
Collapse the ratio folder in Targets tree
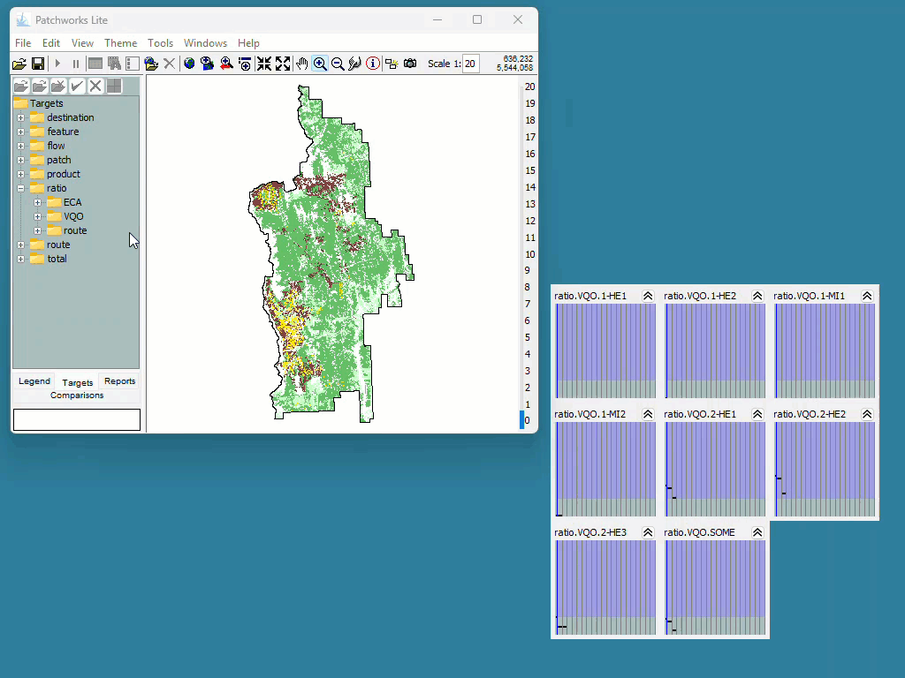pos(21,188)
